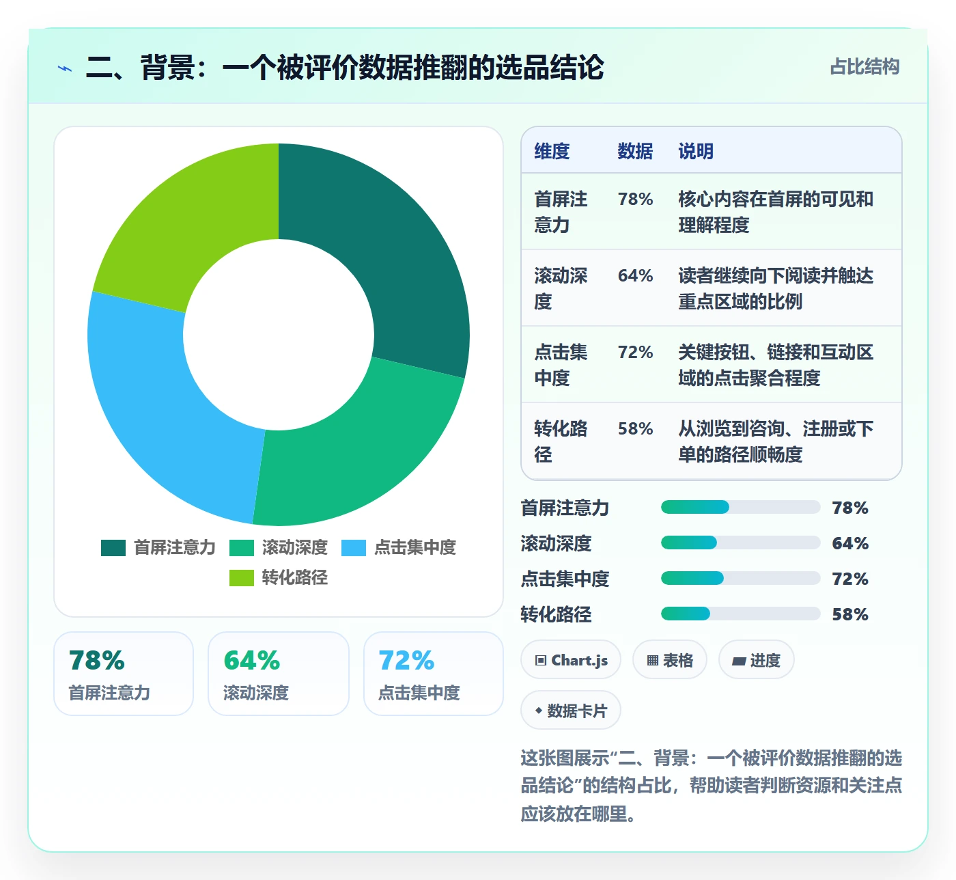The width and height of the screenshot is (956, 880).
Task: Click the 数据 column header
Action: (635, 151)
